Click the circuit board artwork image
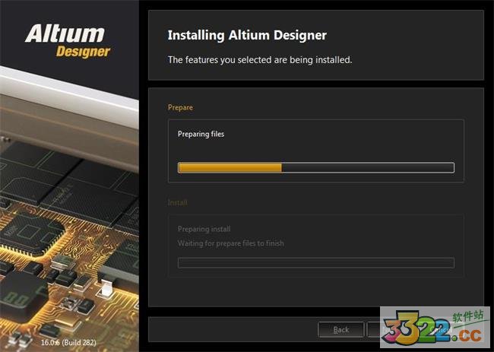The height and width of the screenshot is (352, 494). point(69,208)
